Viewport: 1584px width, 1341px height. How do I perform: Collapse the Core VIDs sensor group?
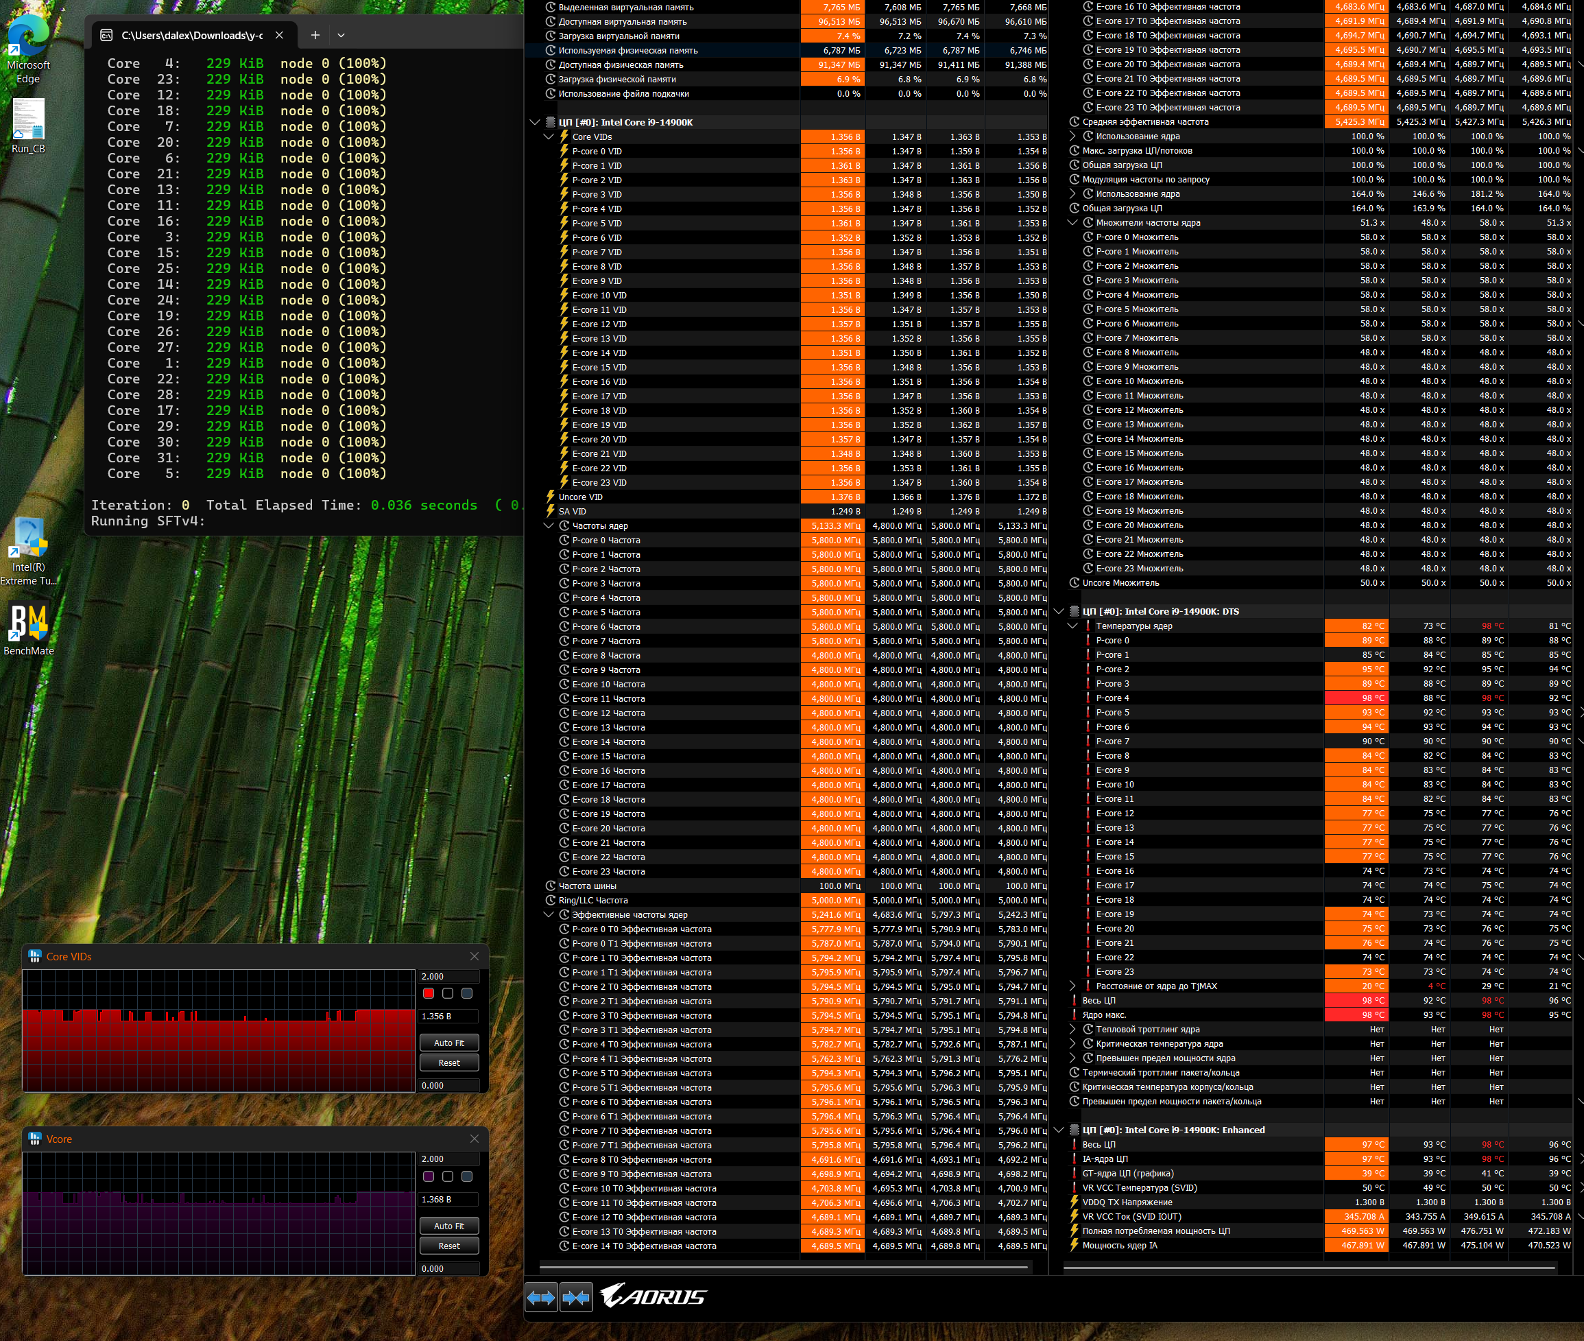tap(549, 137)
